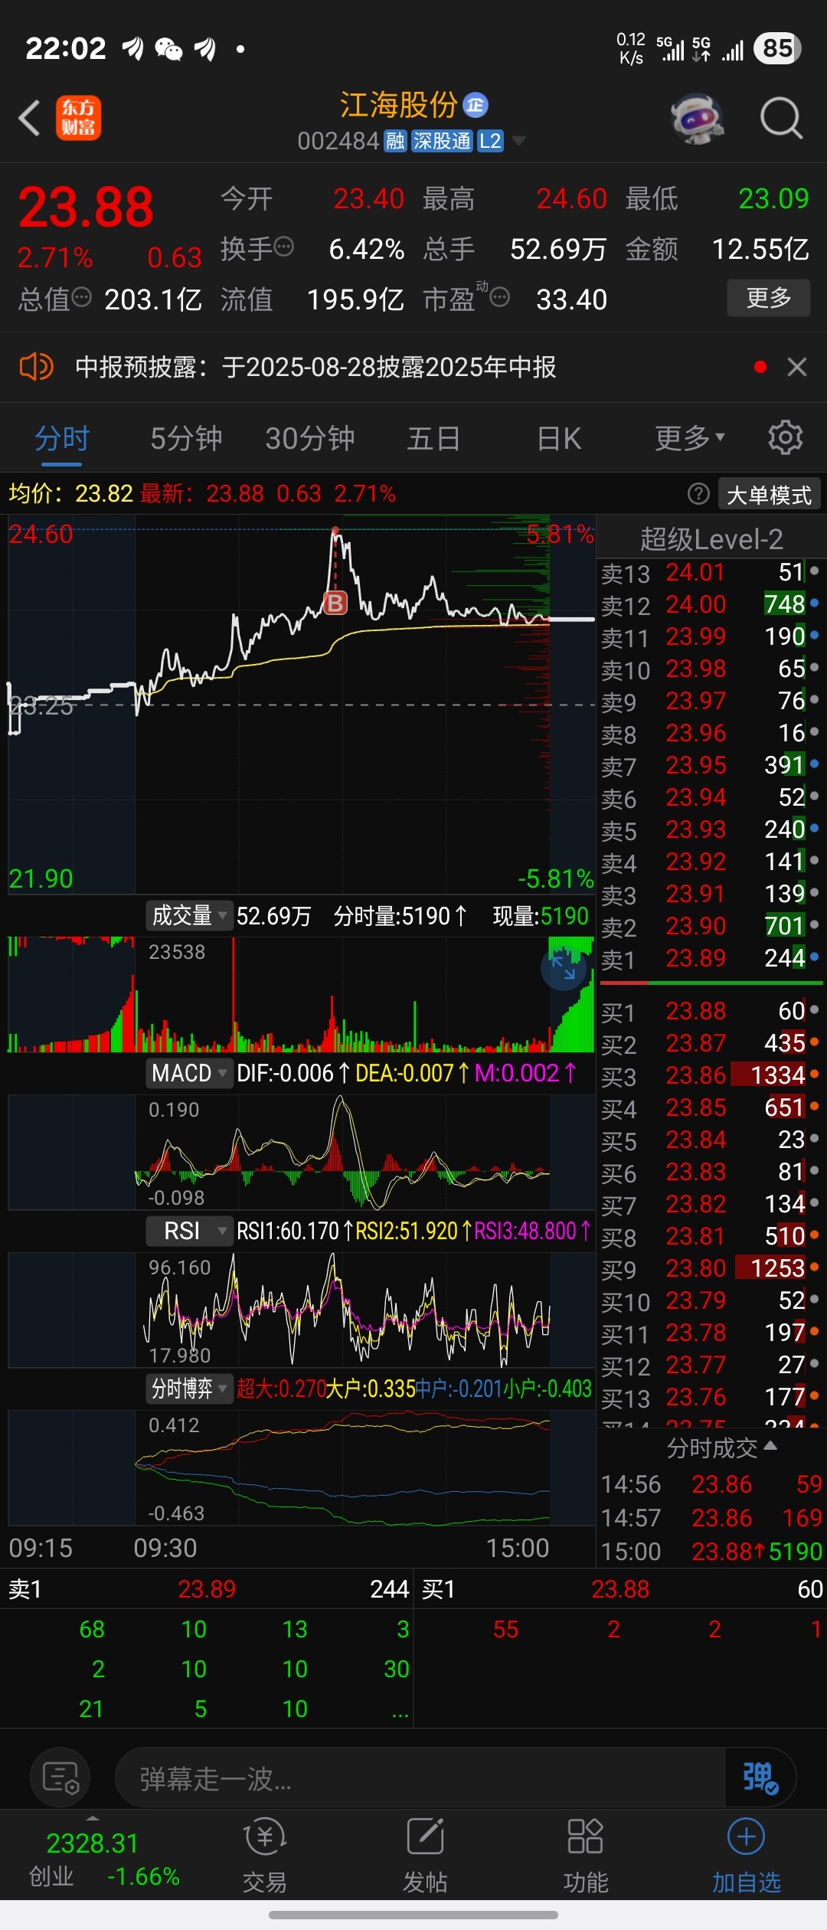Tap the status bar clock 22:02
827x1930 pixels.
click(x=66, y=48)
